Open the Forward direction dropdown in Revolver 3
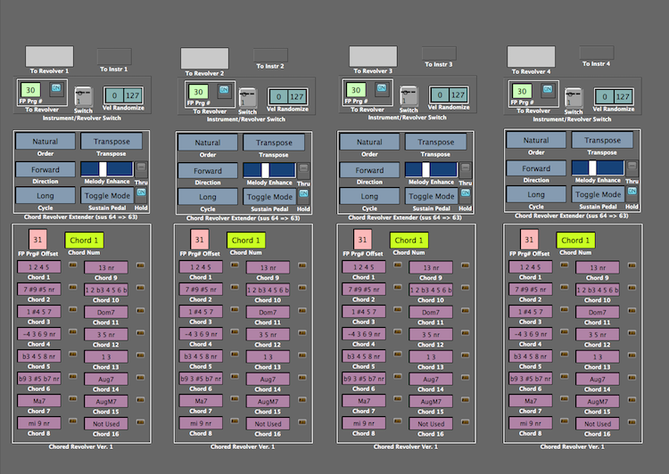The height and width of the screenshot is (474, 669). pos(368,170)
